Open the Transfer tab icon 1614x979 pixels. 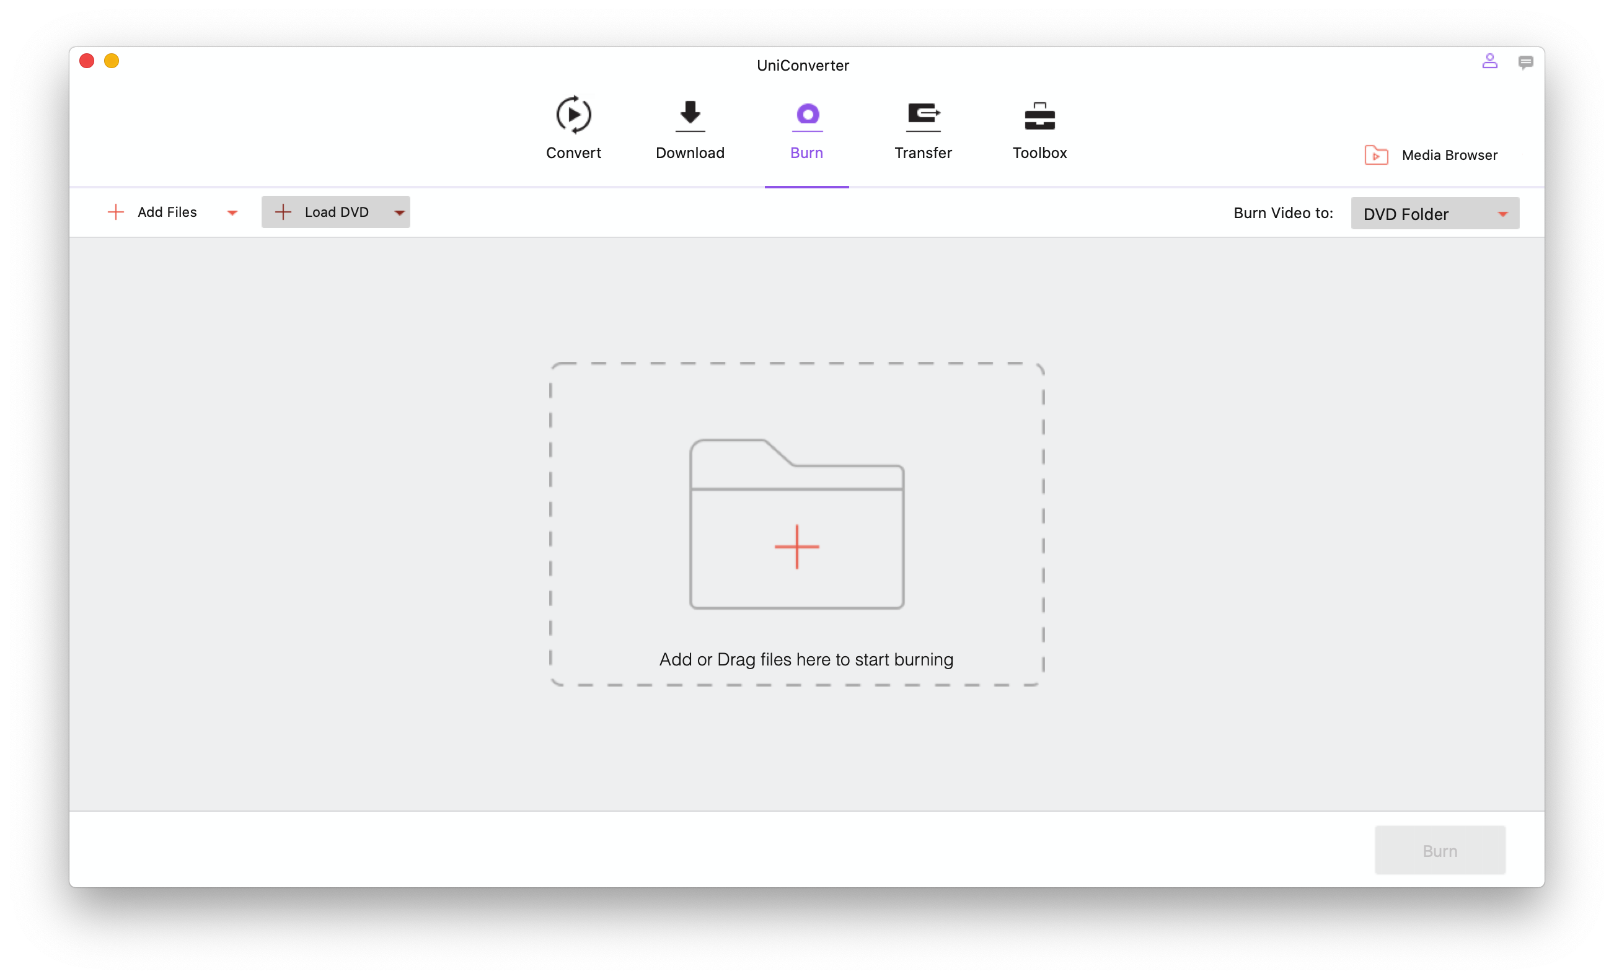point(923,116)
